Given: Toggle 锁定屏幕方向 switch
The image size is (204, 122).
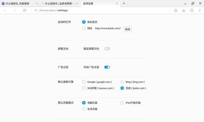Looking at the screenshot, I should point(107,49).
